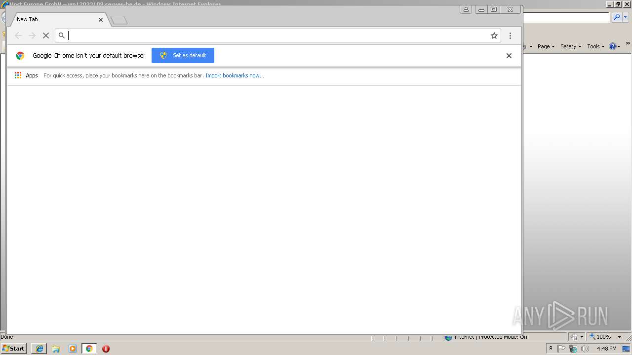Open the Apps shortcut in the bookmarks bar
This screenshot has width=632, height=355.
pos(26,75)
